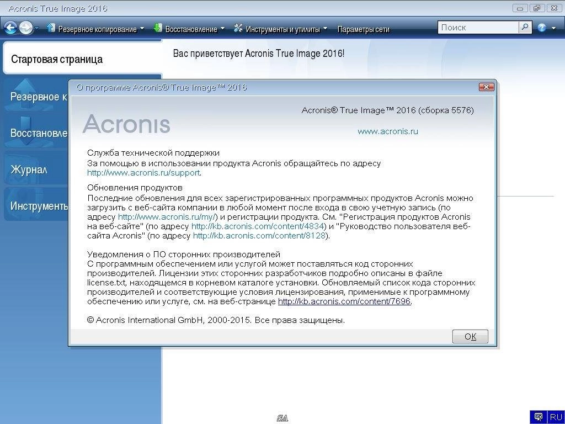The width and height of the screenshot is (565, 424).
Task: Expand the Восстановление dropdown arrow
Action: point(222,29)
